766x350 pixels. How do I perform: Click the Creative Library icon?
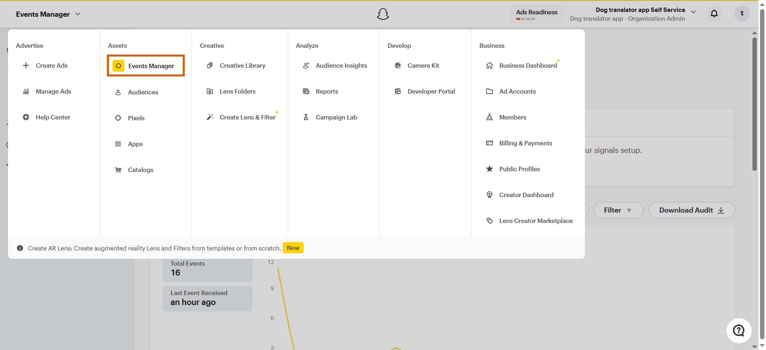(210, 65)
